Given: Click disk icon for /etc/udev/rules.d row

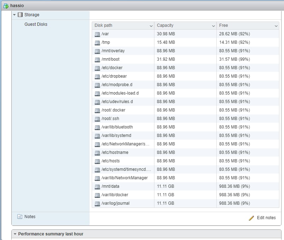Looking at the screenshot, I should pos(97,102).
